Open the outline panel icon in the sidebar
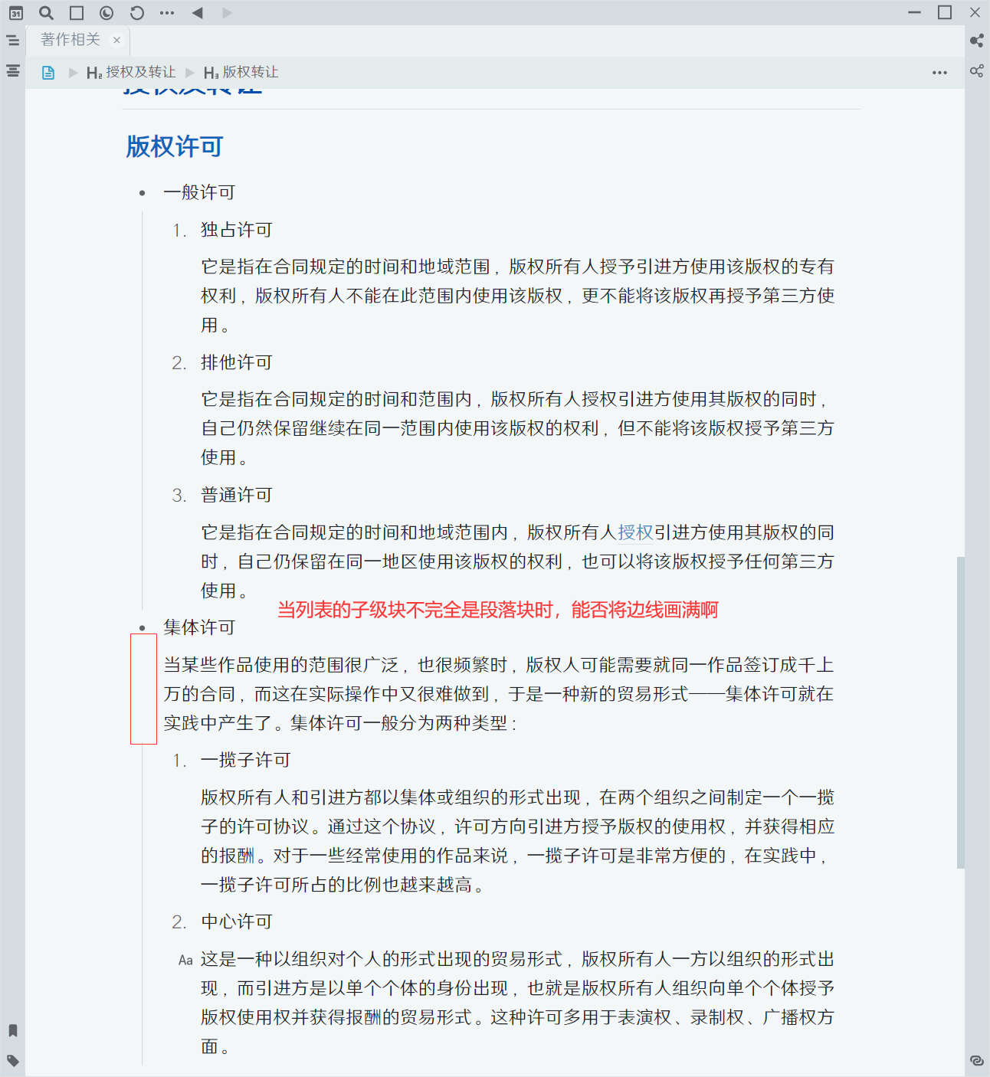The height and width of the screenshot is (1077, 990). pyautogui.click(x=13, y=70)
